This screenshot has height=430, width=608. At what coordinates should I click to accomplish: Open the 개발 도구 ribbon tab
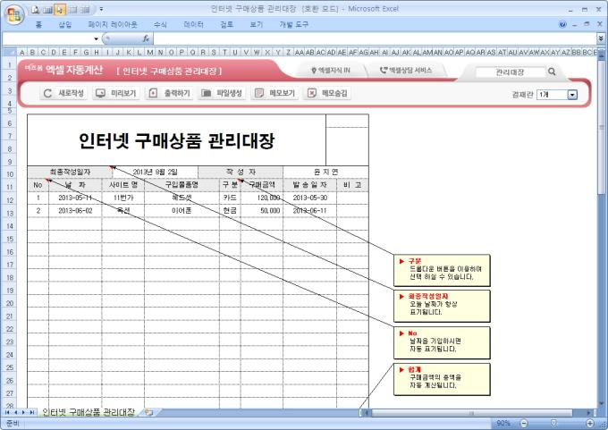(x=294, y=24)
